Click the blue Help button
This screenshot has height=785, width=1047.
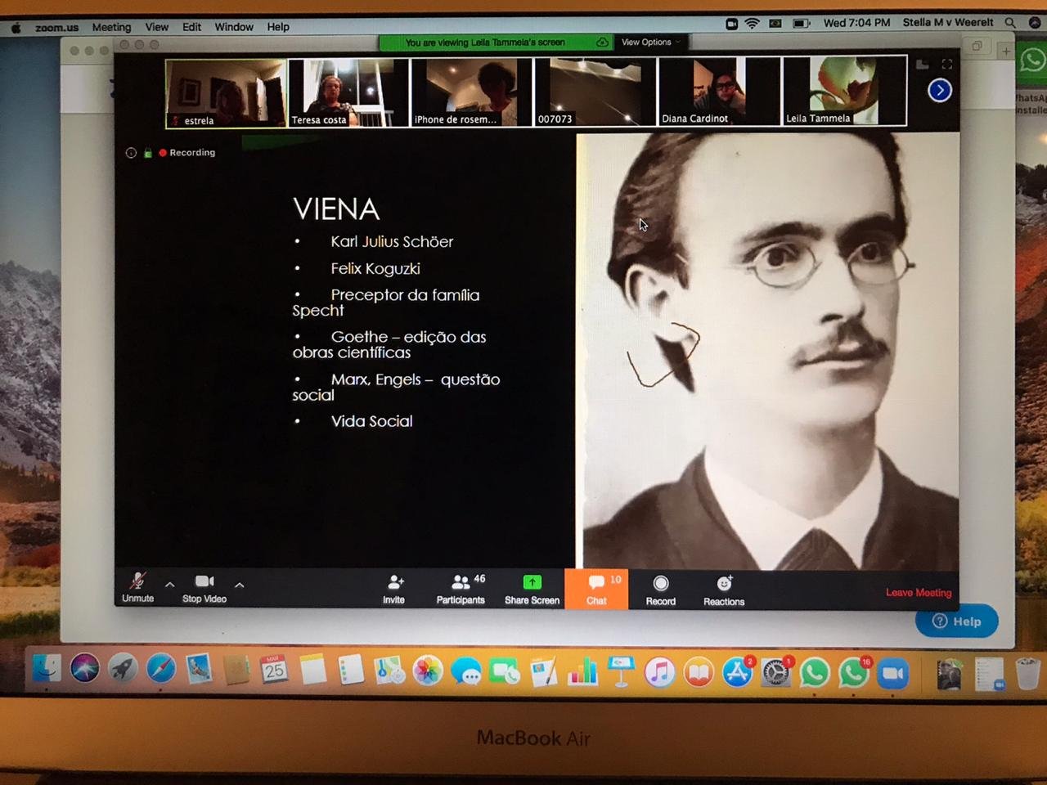click(x=956, y=621)
